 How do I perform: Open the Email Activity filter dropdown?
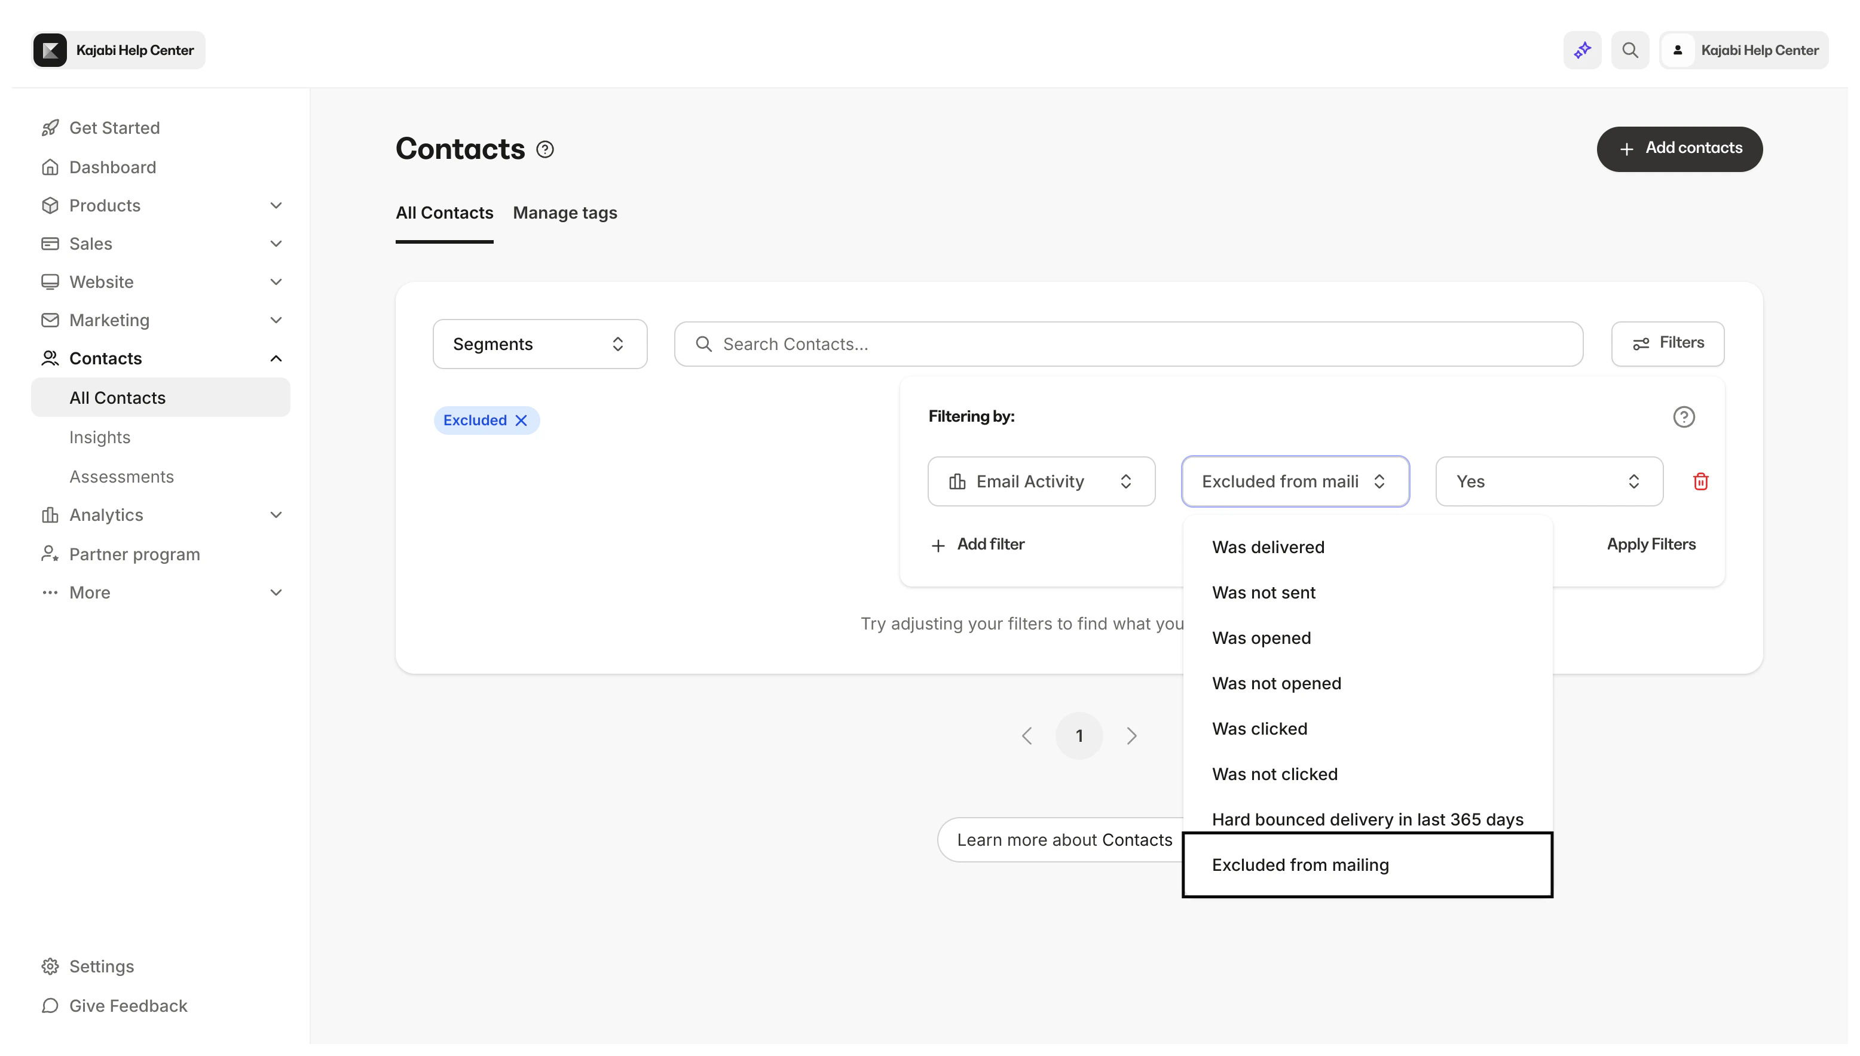click(x=1041, y=481)
